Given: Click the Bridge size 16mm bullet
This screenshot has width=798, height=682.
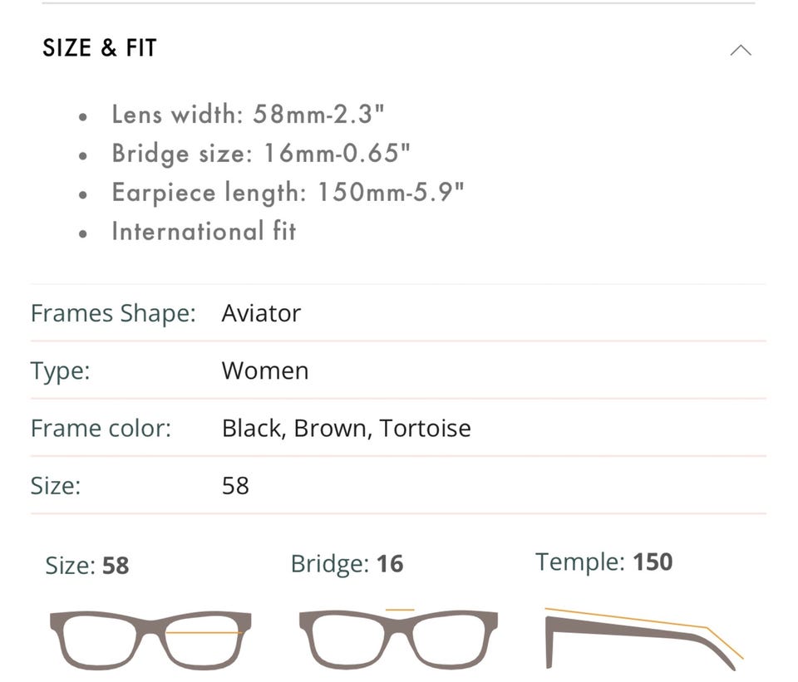Looking at the screenshot, I should coord(261,154).
